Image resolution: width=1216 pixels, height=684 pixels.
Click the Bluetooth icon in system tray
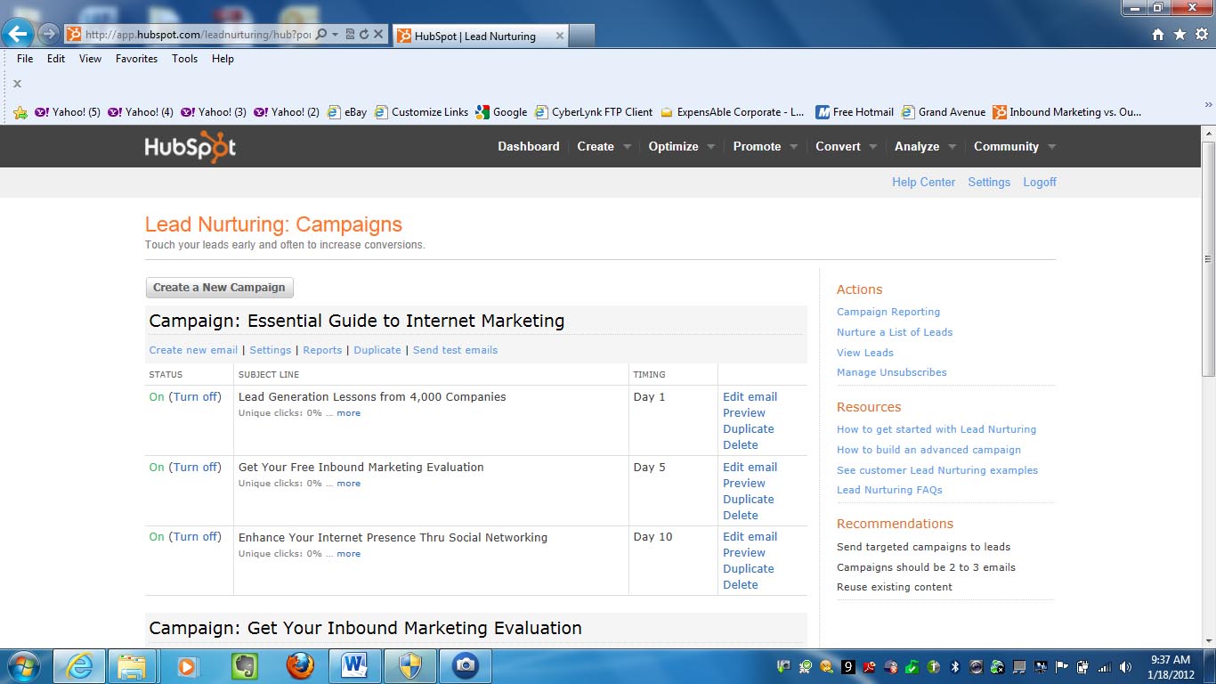(x=954, y=666)
